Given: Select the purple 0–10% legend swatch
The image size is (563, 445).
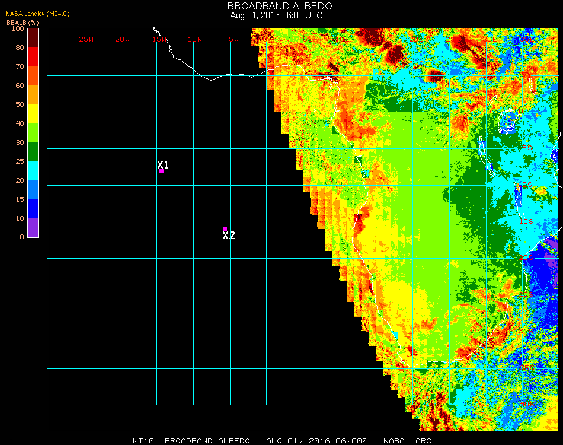Looking at the screenshot, I should (x=33, y=228).
